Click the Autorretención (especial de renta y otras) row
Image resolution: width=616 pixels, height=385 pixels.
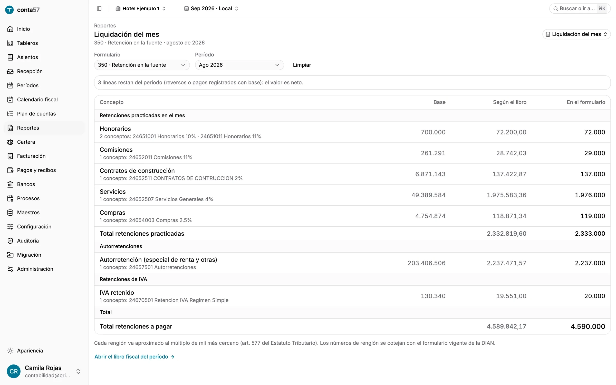[352, 263]
